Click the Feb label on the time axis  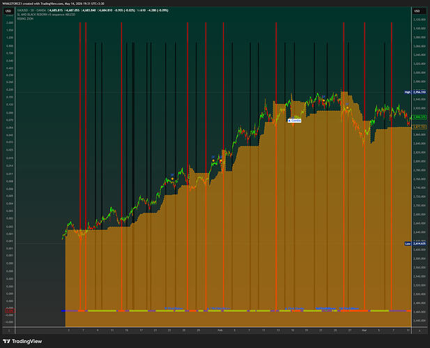220,331
